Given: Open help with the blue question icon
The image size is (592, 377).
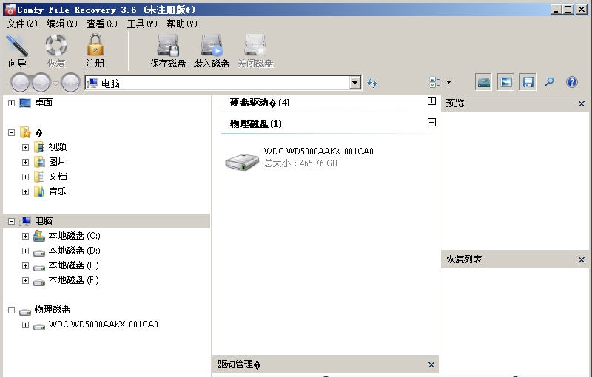Looking at the screenshot, I should (x=572, y=82).
